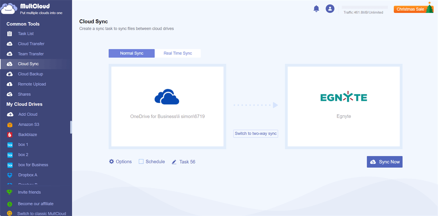
Task: Click the Dropbox A drive icon
Action: pyautogui.click(x=10, y=175)
